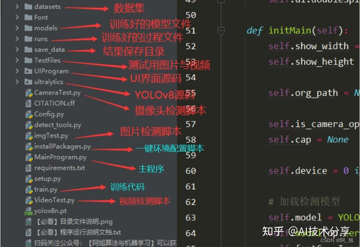Click the installPackages.py Python icon

(x=28, y=146)
